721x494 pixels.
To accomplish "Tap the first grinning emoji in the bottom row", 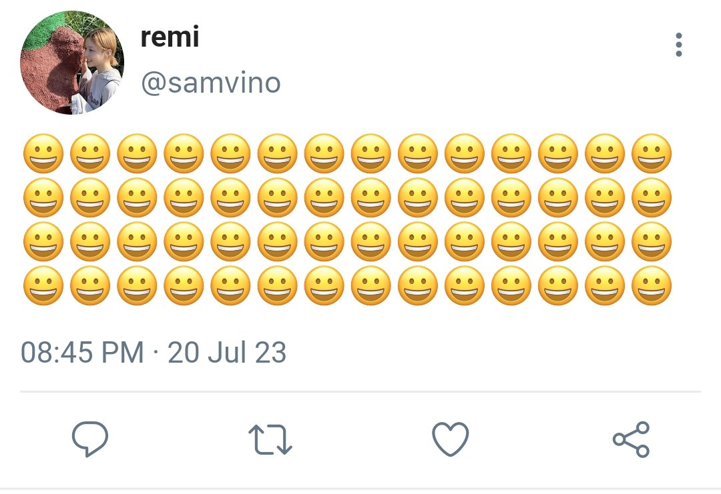I will point(43,285).
